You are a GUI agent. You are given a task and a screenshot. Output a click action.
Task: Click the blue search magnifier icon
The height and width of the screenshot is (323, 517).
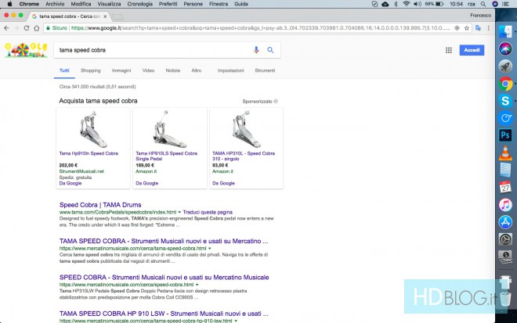[270, 50]
